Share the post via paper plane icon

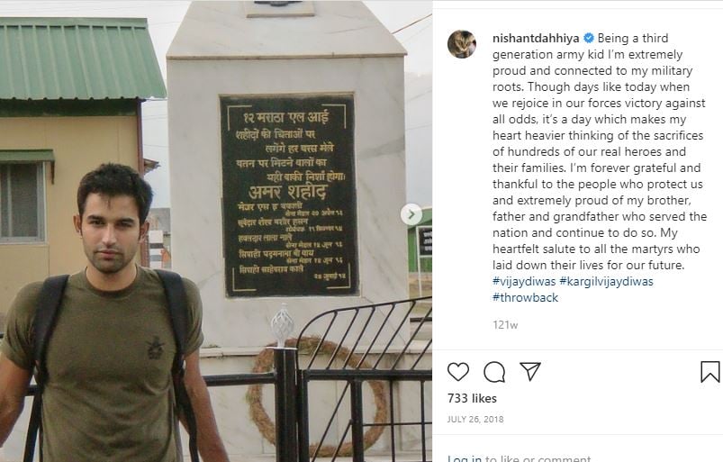tap(530, 371)
